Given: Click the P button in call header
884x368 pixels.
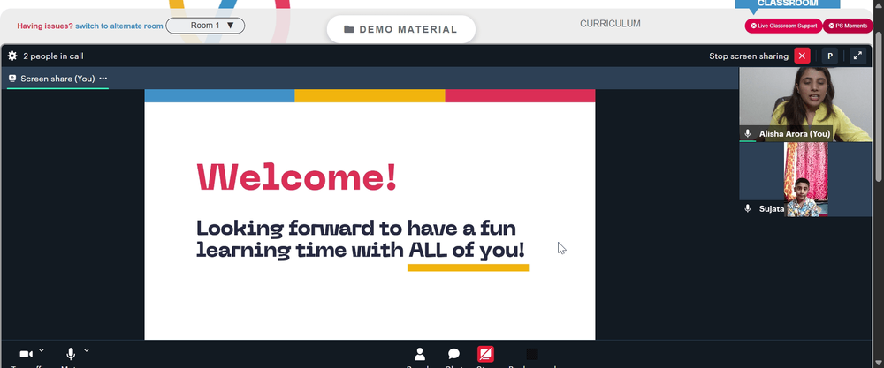Looking at the screenshot, I should (x=830, y=56).
